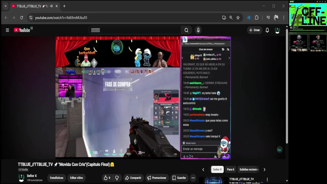This screenshot has height=184, width=327.
Task: Reload the page in Chrome
Action: [21, 18]
